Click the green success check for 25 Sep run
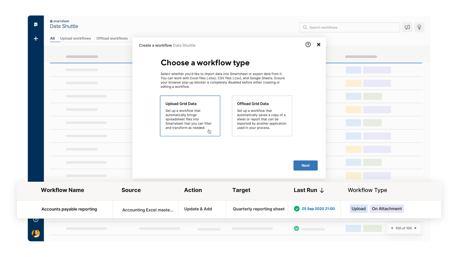 297,209
